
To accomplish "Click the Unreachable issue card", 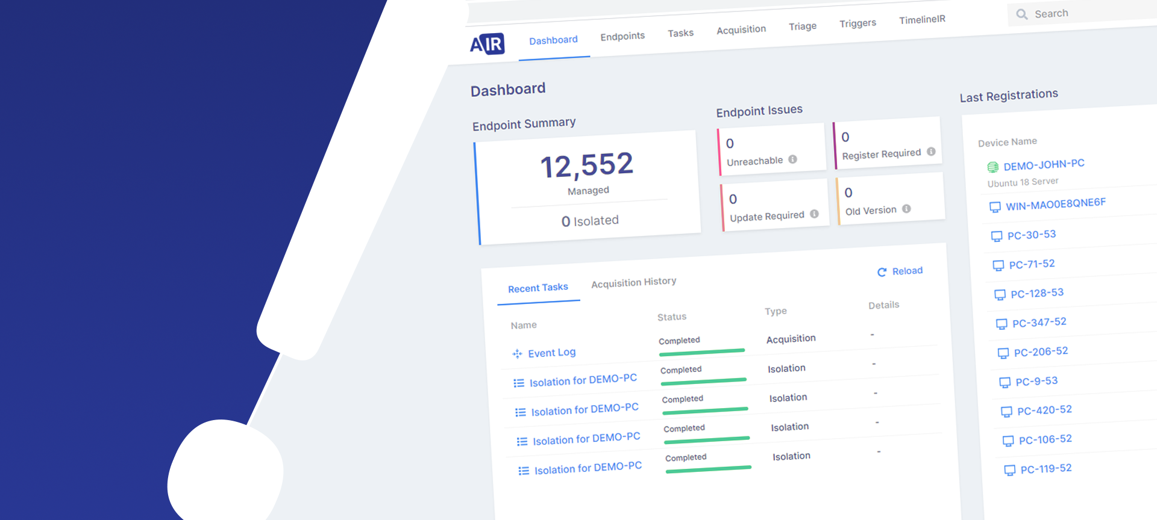I will point(772,150).
